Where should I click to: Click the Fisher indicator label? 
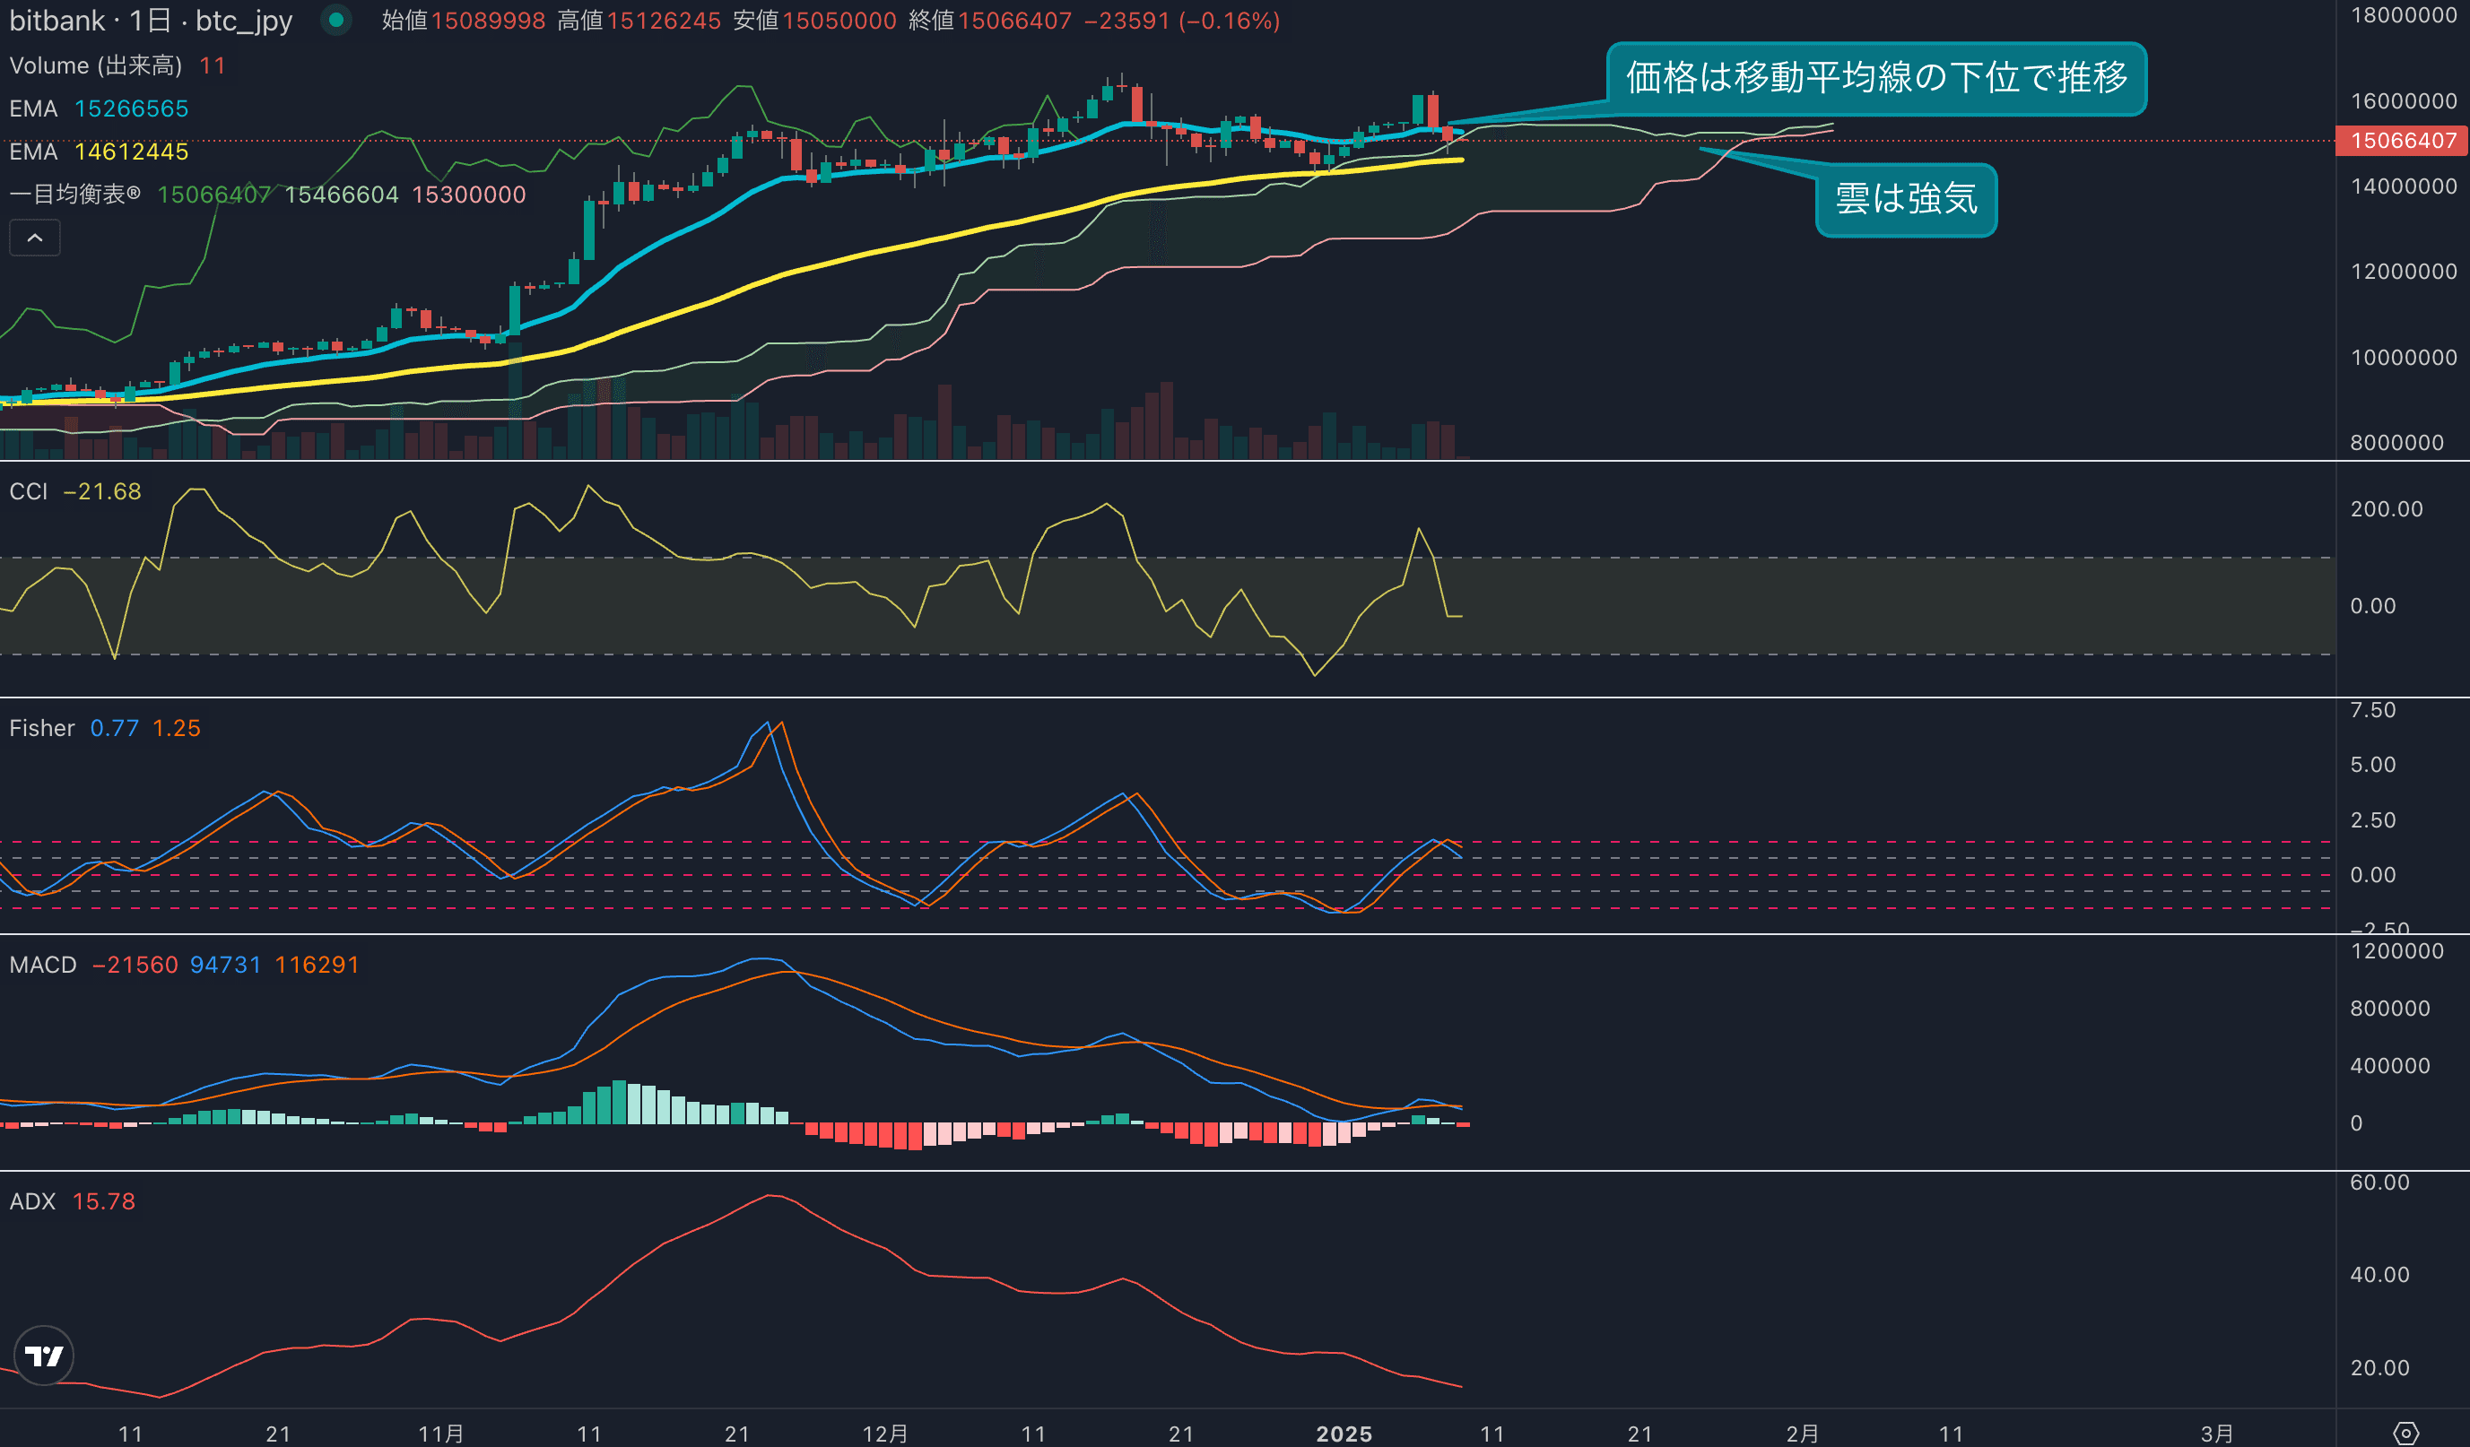(x=42, y=729)
